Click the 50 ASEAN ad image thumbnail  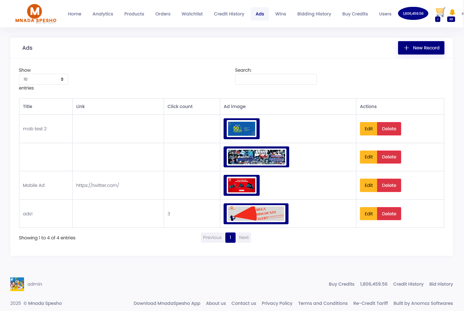[241, 129]
